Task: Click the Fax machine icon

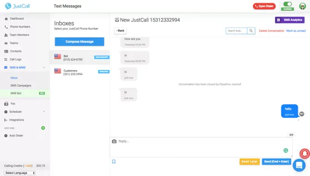Action: [x=6, y=104]
